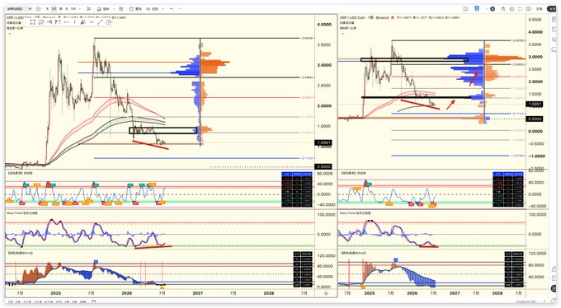Open the go-to-date calendar icon at bottom left
Image resolution: width=561 pixels, height=308 pixels.
coord(94,301)
